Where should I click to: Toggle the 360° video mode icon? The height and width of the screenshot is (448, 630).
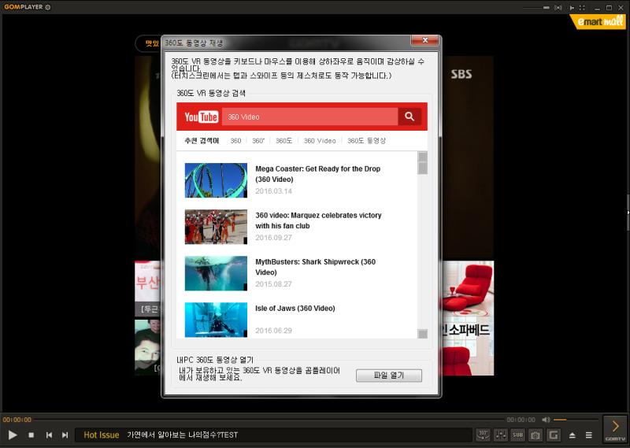pos(483,435)
